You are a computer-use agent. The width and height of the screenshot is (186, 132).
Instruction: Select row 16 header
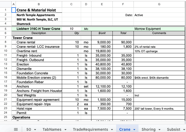click(5, 77)
